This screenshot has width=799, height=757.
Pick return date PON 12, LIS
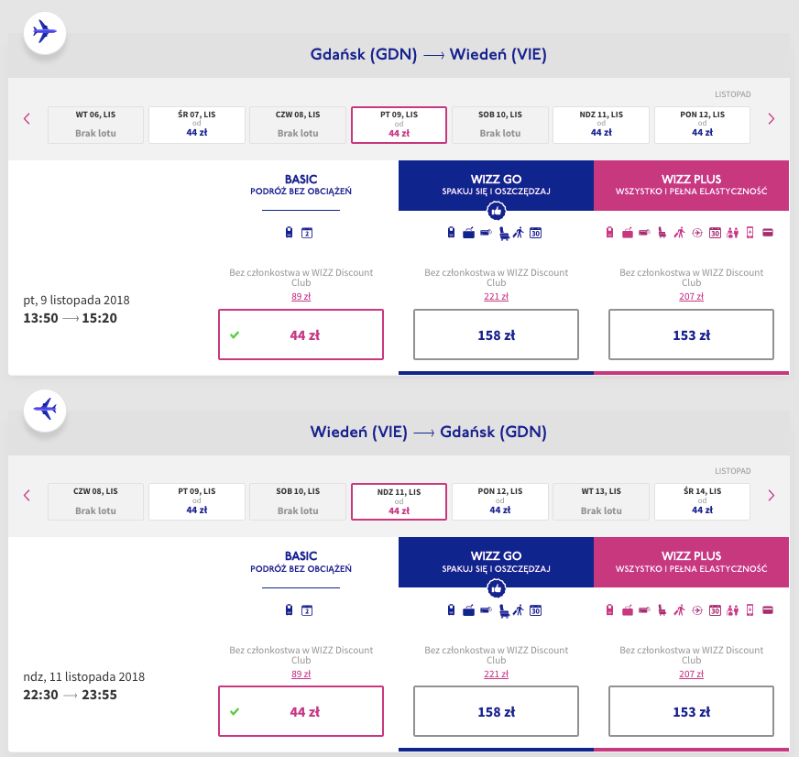coord(499,501)
